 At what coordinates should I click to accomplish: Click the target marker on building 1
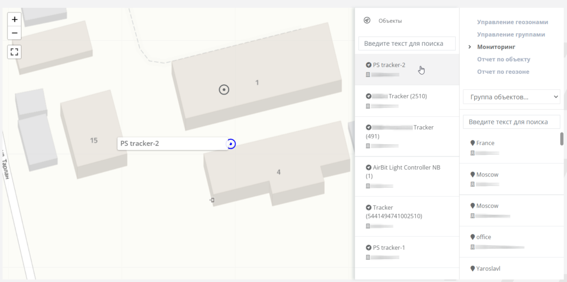pyautogui.click(x=224, y=89)
